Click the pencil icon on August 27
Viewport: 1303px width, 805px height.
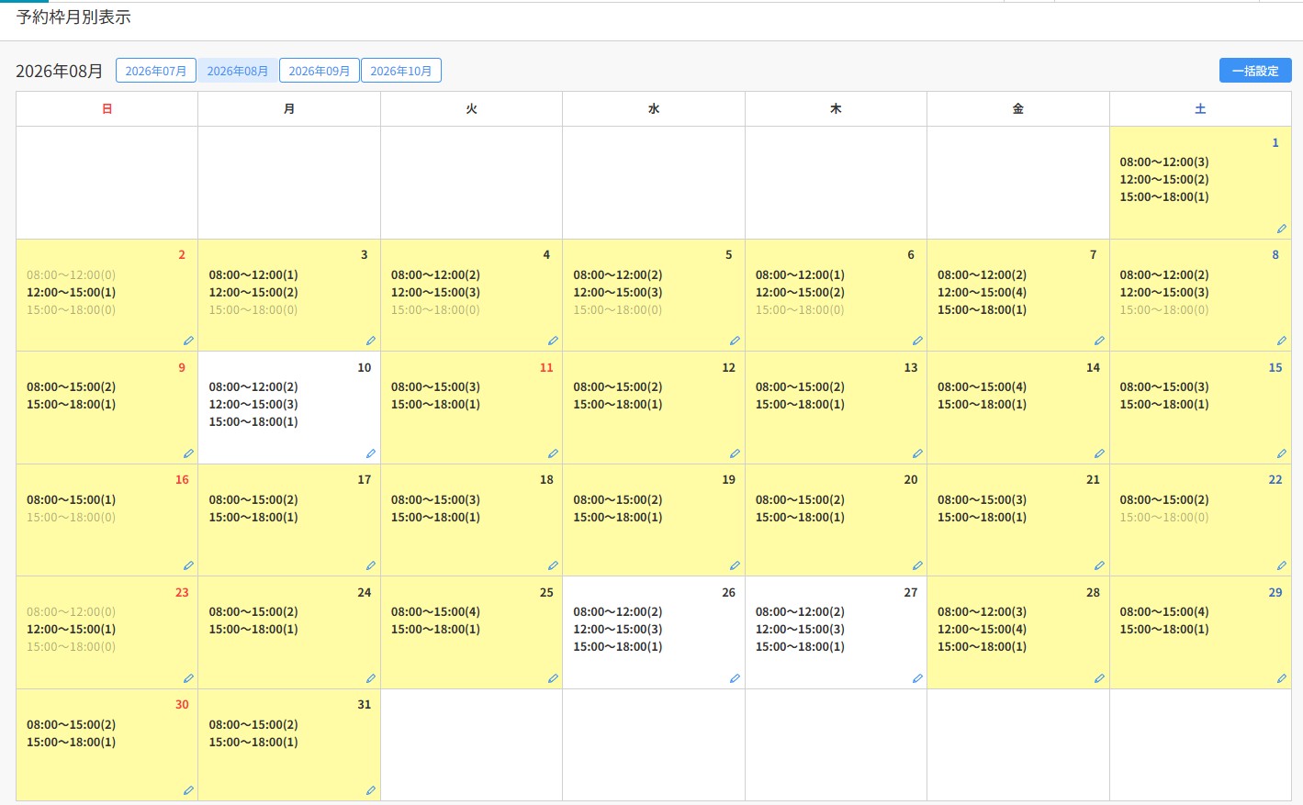click(x=916, y=678)
